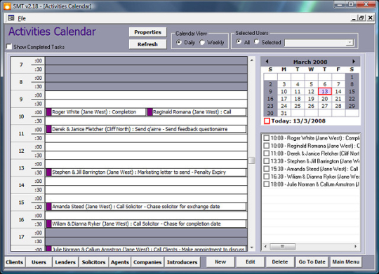Click task list horizontal scrollbar thumb
This screenshot has width=379, height=274.
point(282,247)
